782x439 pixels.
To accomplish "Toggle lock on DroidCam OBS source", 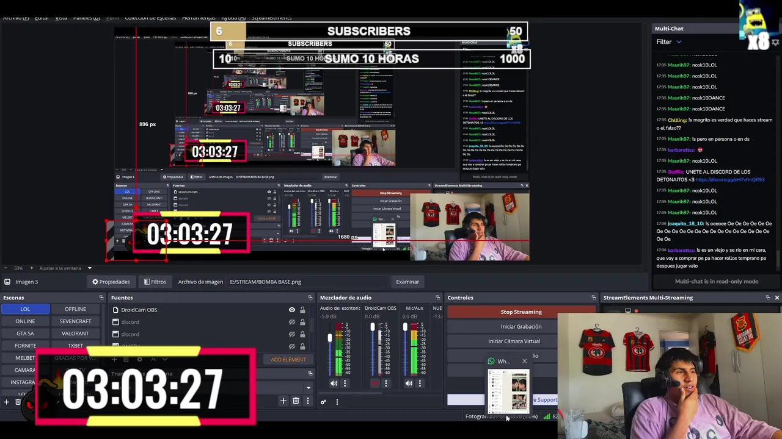I will (302, 310).
